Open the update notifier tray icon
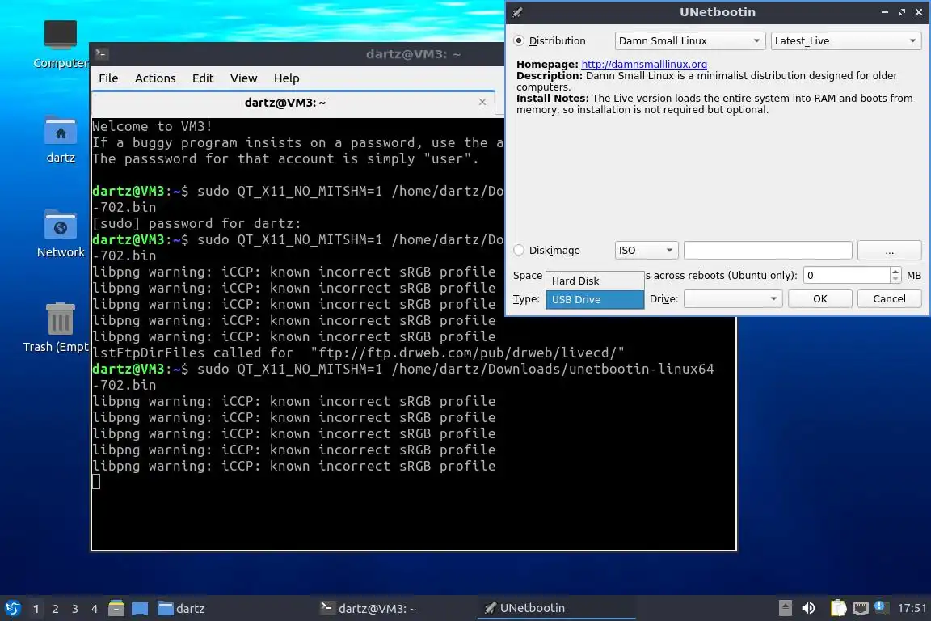Viewport: 931px width, 621px height. click(881, 606)
